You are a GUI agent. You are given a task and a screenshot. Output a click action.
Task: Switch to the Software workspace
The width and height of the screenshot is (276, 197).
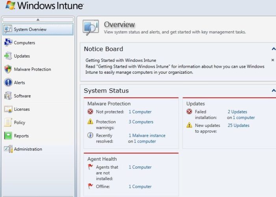coord(38,96)
